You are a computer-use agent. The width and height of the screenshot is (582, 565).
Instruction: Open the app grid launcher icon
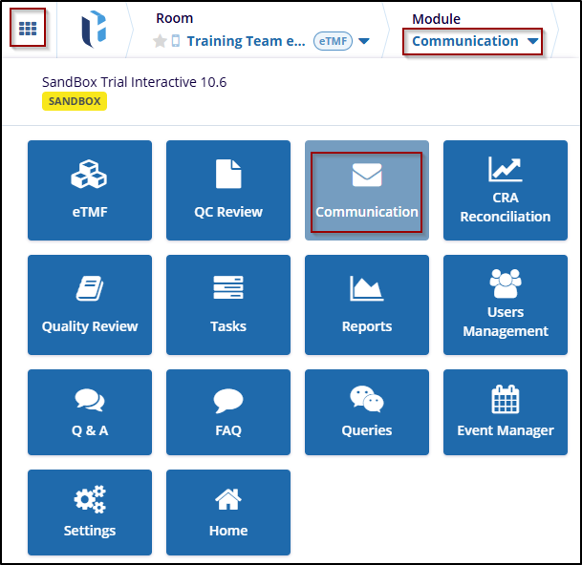pyautogui.click(x=28, y=29)
